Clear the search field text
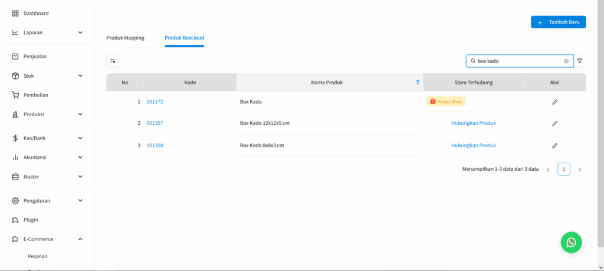This screenshot has height=271, width=604. [566, 61]
